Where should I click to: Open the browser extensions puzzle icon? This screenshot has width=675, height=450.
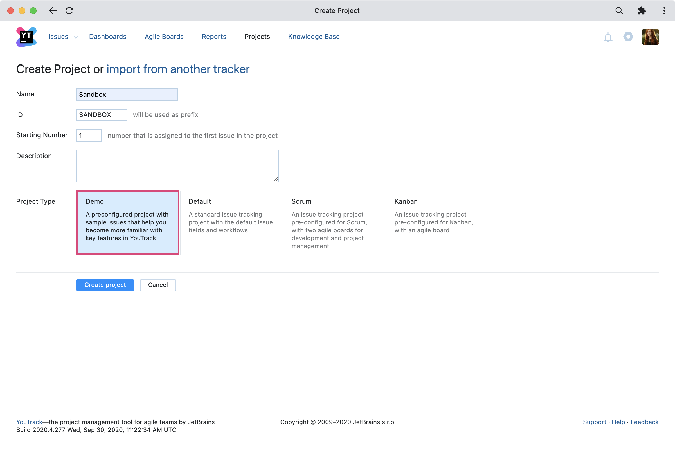tap(642, 11)
